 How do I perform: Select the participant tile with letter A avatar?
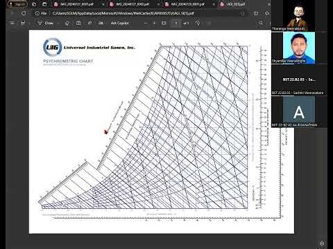point(299,112)
